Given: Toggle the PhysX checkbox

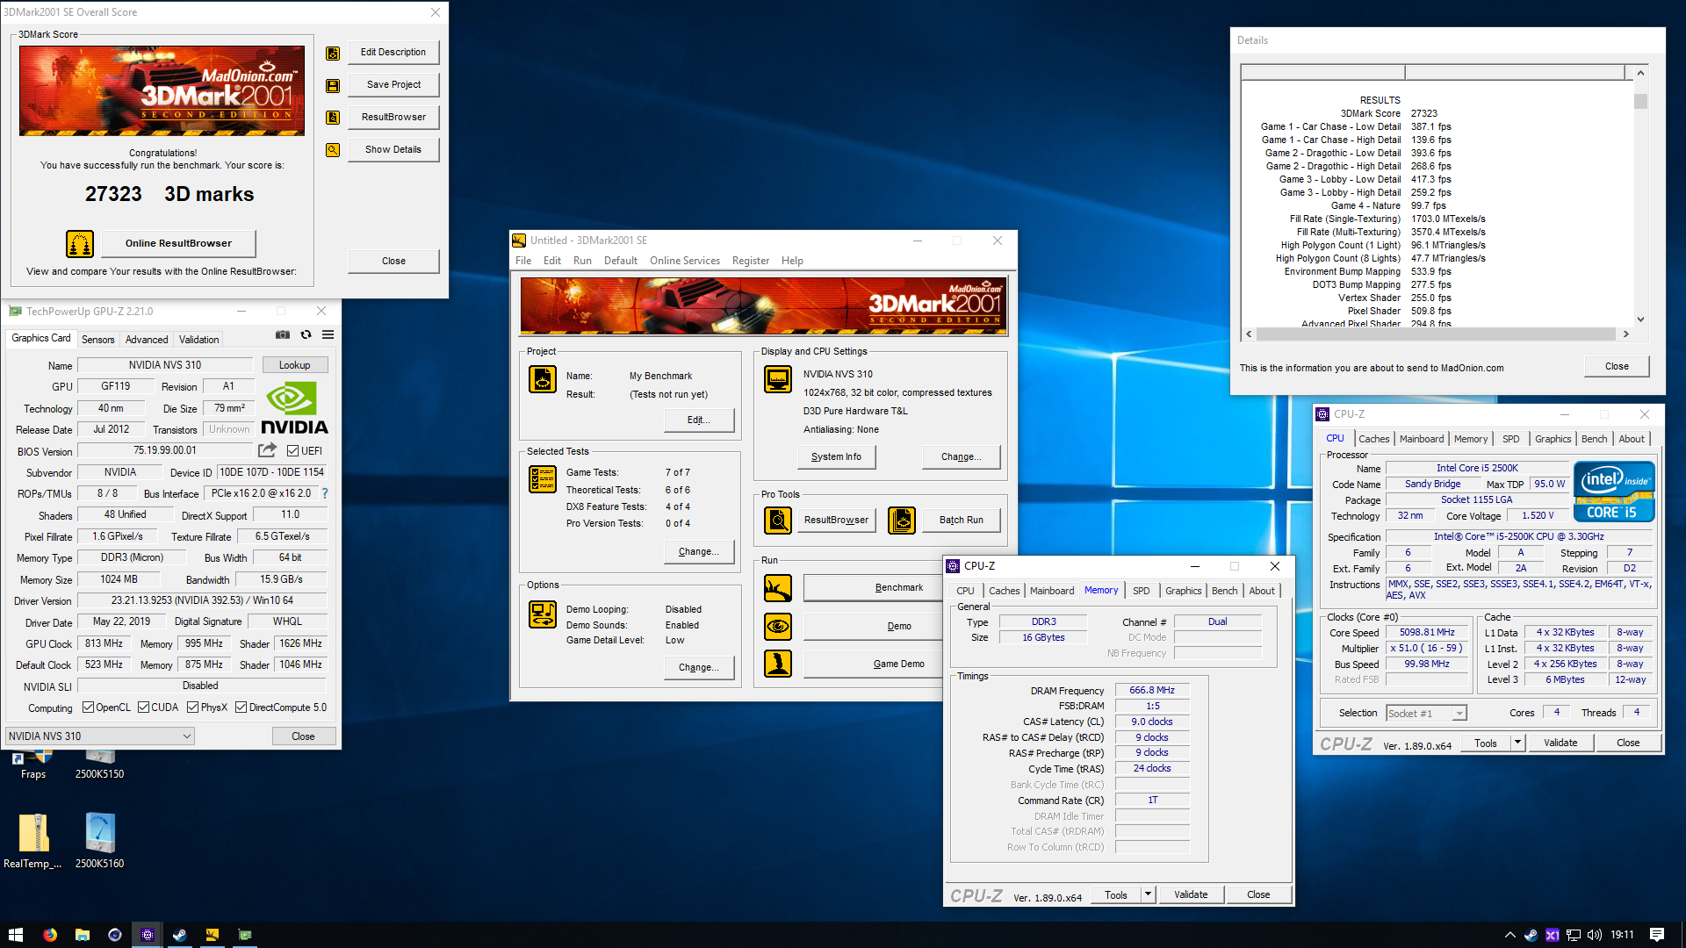Looking at the screenshot, I should (x=192, y=707).
